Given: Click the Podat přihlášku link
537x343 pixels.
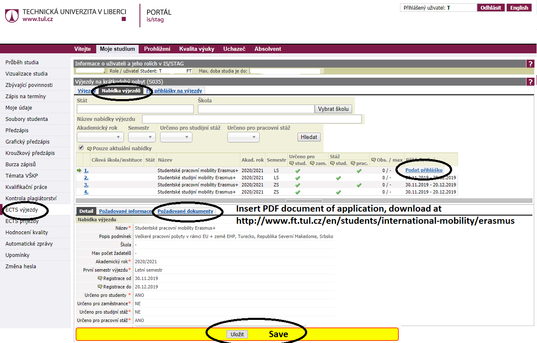Looking at the screenshot, I should [424, 170].
